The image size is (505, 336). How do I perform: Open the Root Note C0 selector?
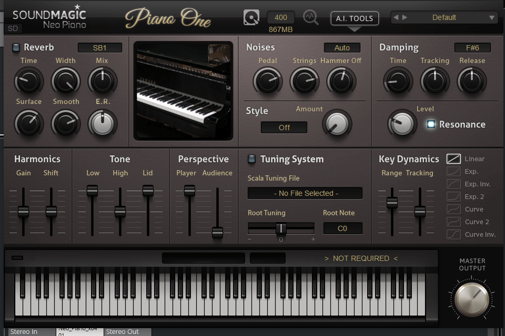point(342,228)
